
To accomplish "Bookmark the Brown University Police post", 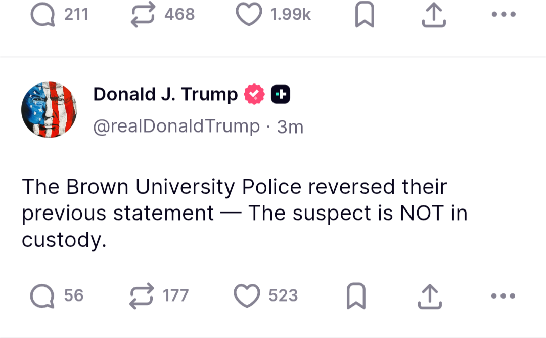I will [x=356, y=296].
